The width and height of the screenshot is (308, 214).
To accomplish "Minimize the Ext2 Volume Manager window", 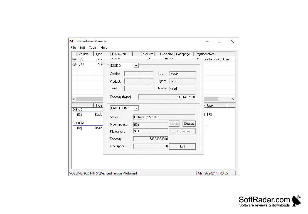I will 207,41.
